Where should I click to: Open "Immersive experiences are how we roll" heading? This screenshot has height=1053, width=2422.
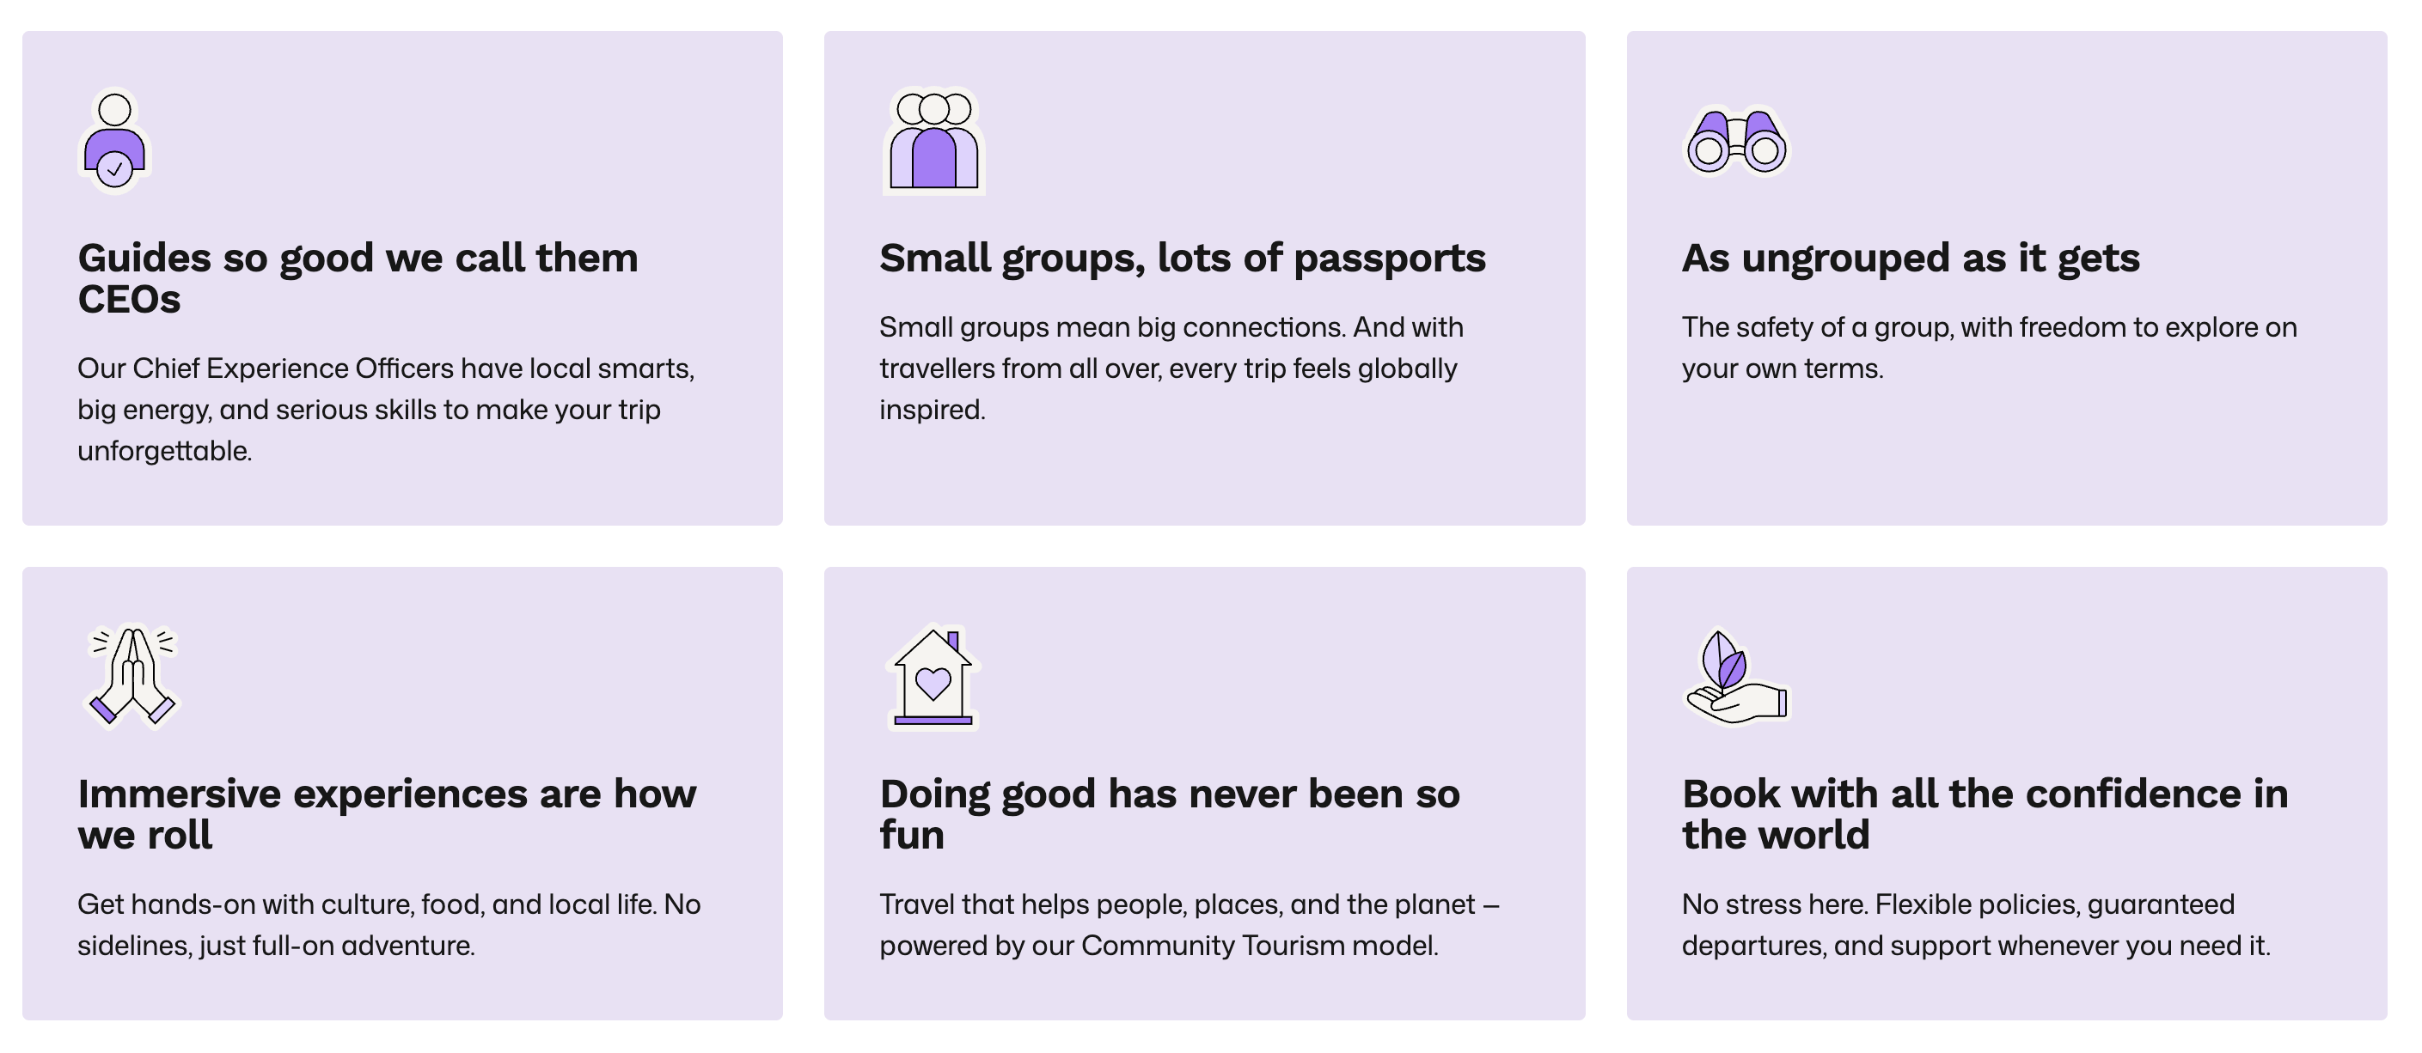(x=387, y=813)
